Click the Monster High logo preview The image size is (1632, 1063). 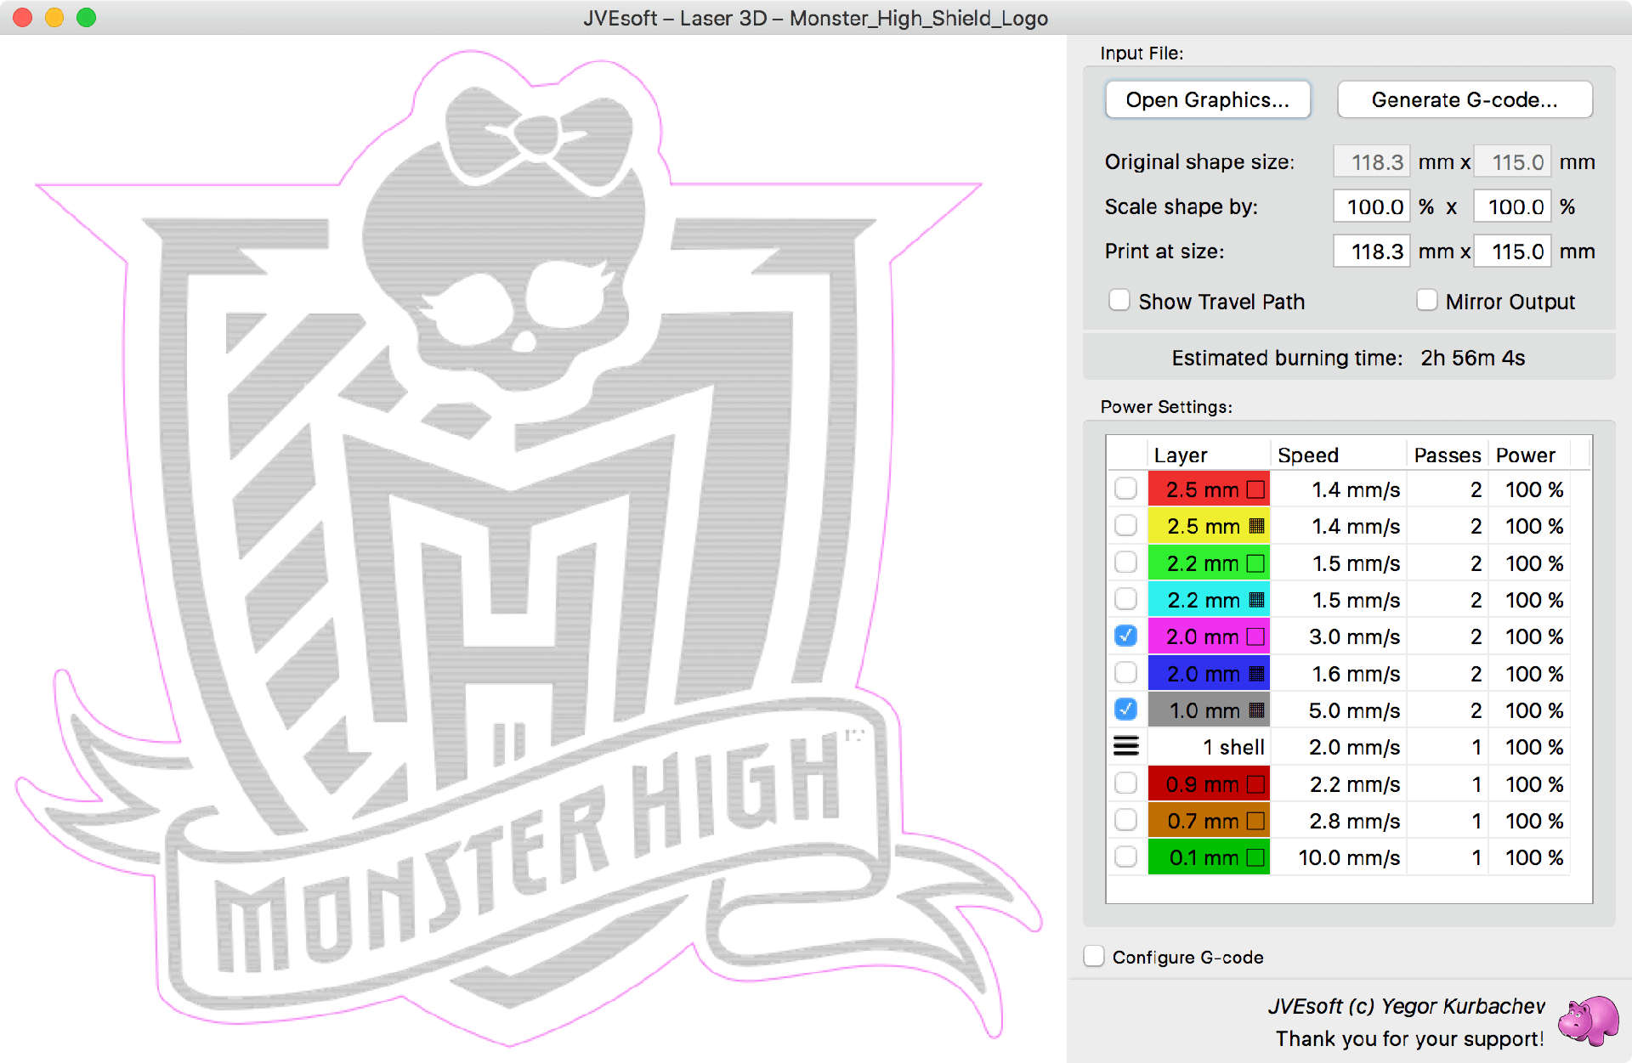pos(527,548)
